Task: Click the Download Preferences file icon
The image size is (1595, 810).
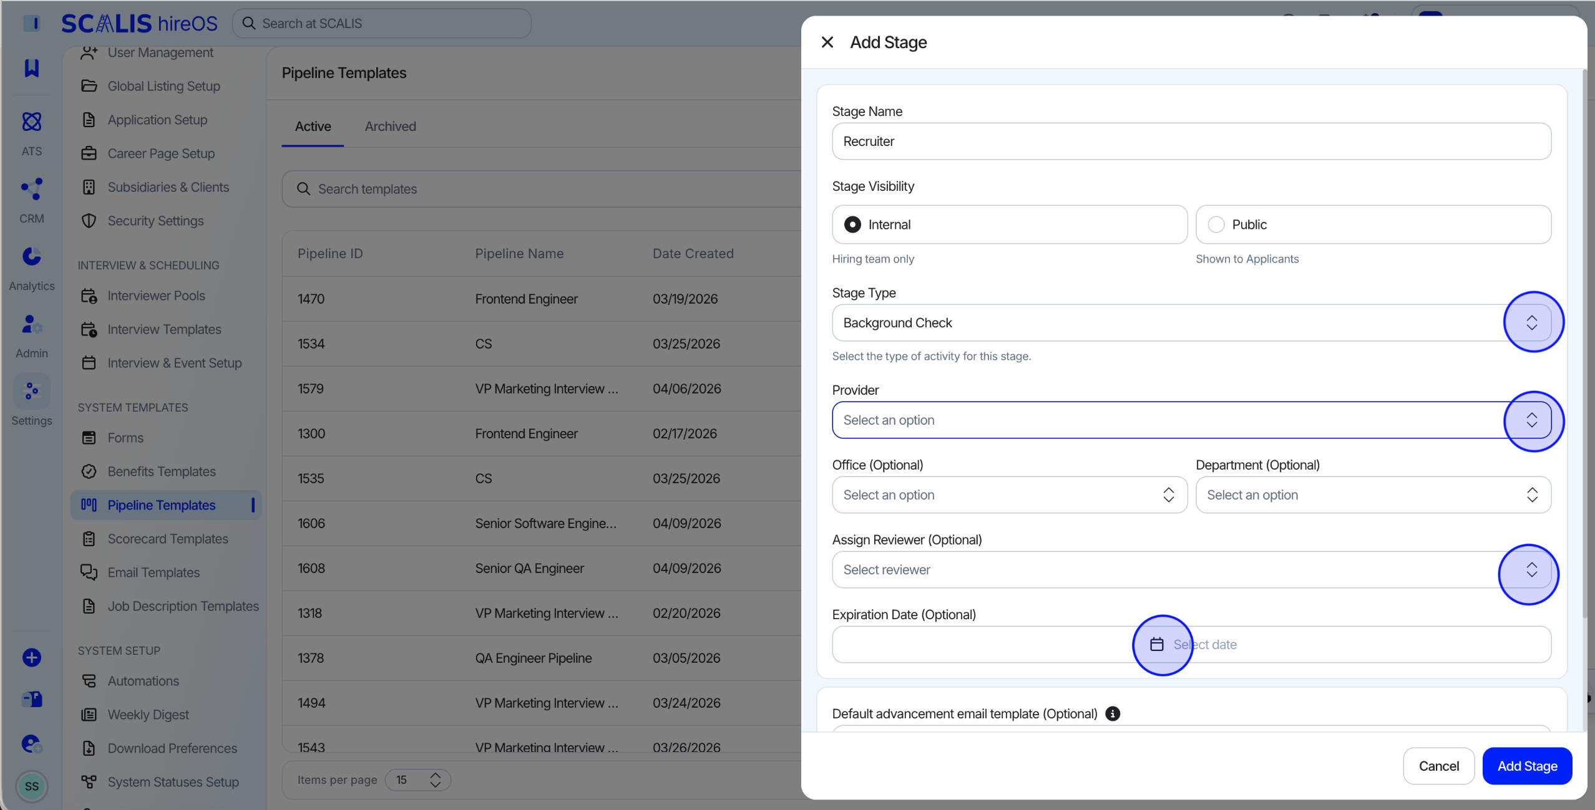Action: coord(89,748)
